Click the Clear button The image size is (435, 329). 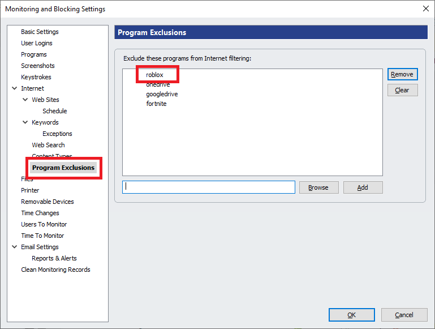coord(402,90)
